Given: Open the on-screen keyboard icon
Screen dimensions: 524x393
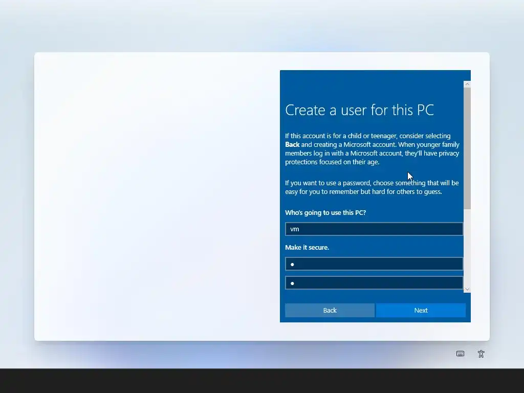Looking at the screenshot, I should [x=460, y=354].
